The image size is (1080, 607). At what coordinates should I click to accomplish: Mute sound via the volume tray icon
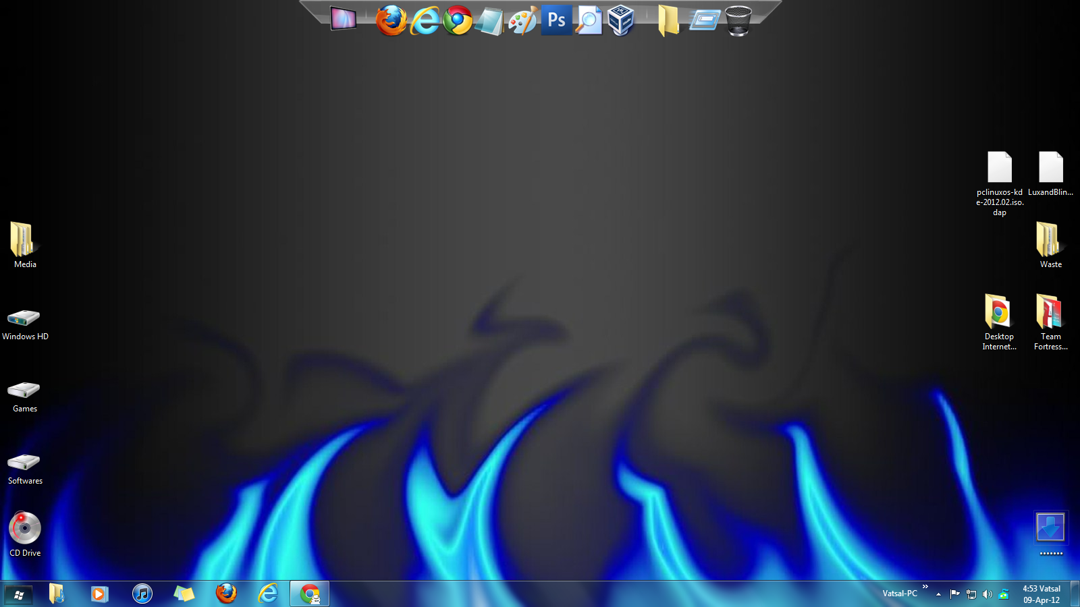coord(987,594)
